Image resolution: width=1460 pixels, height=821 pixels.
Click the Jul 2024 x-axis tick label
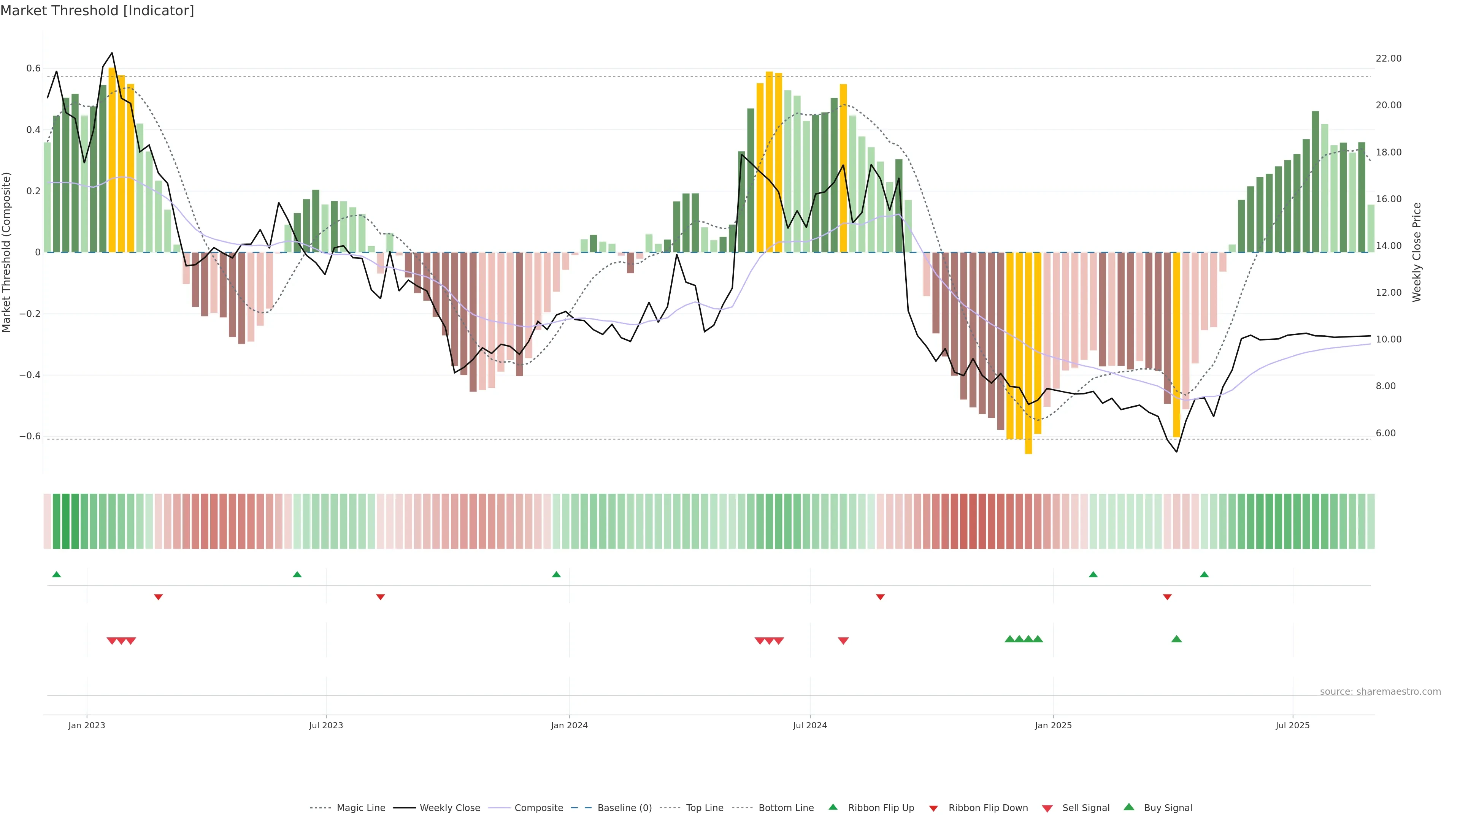[x=809, y=726]
